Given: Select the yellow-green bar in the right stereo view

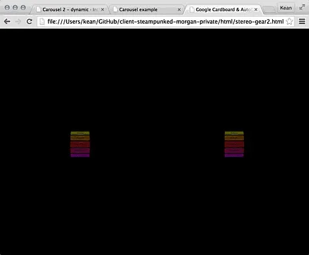Looking at the screenshot, I should coord(234,133).
